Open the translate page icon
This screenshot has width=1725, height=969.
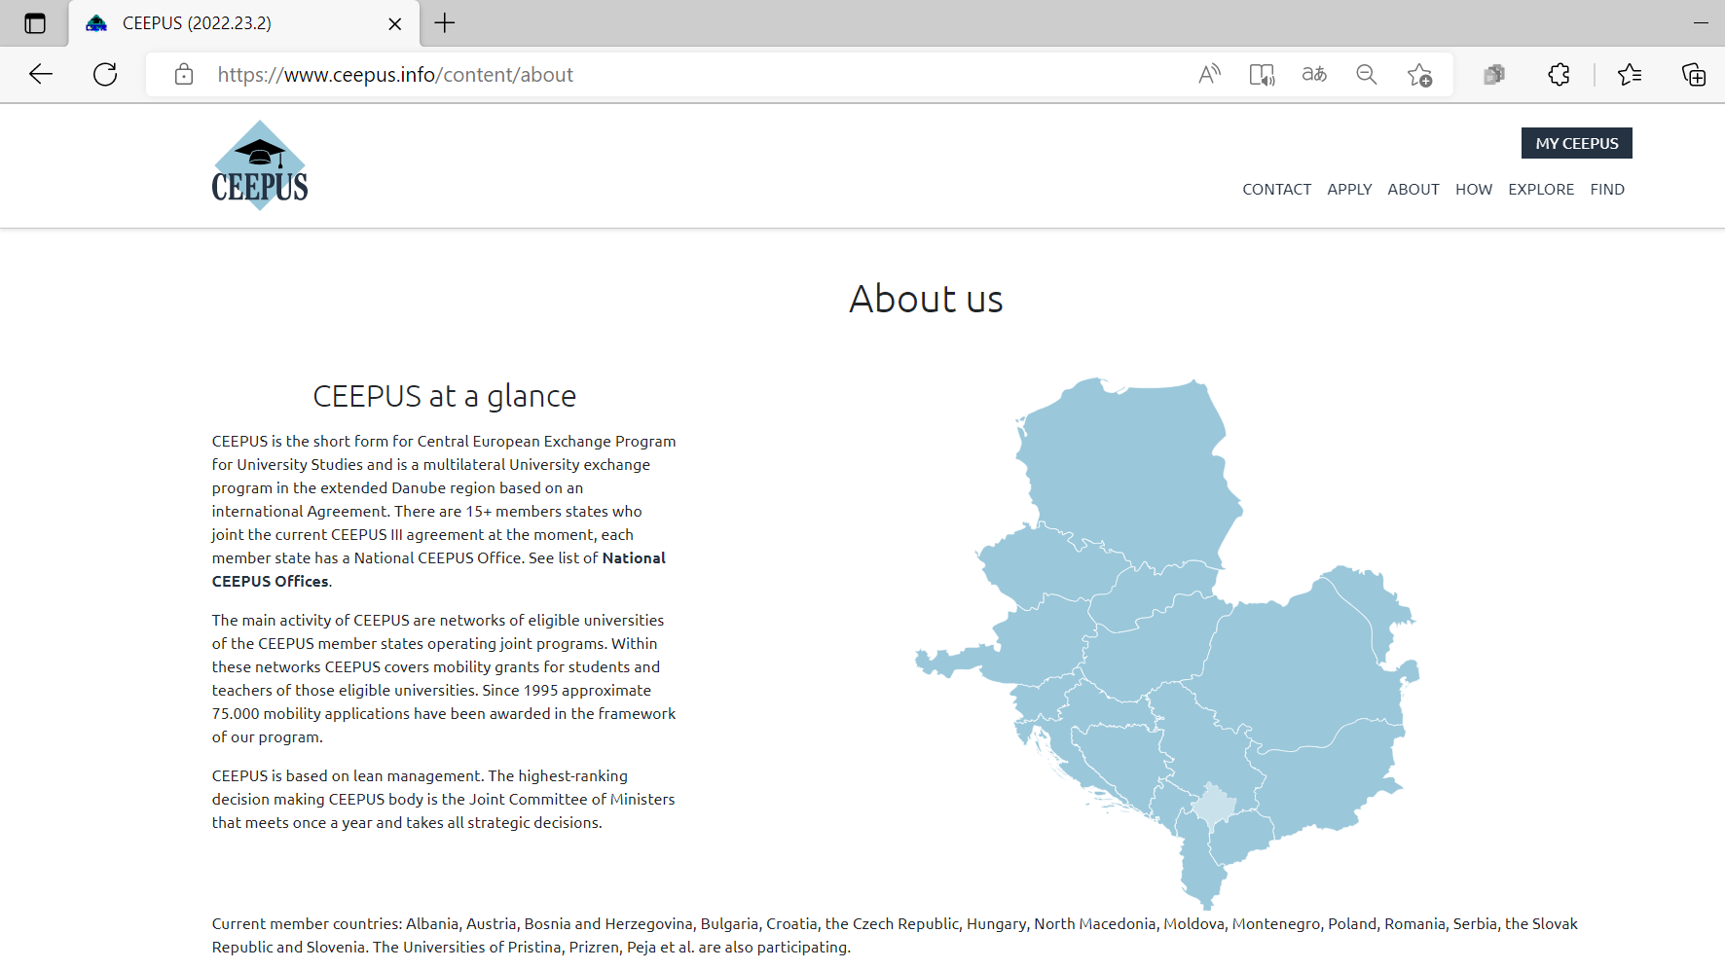click(1314, 74)
